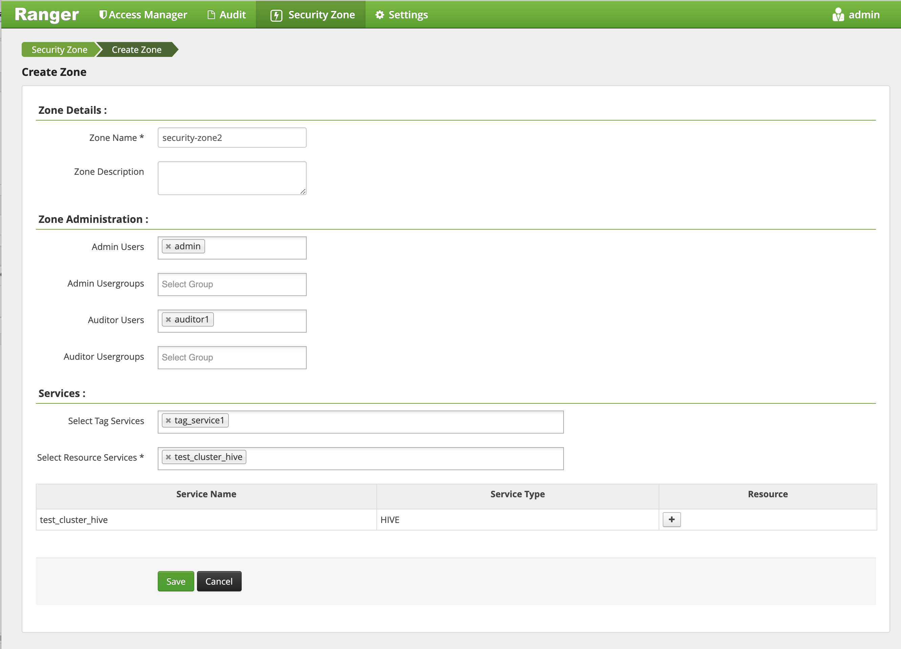Open the admin user menu

tap(856, 15)
